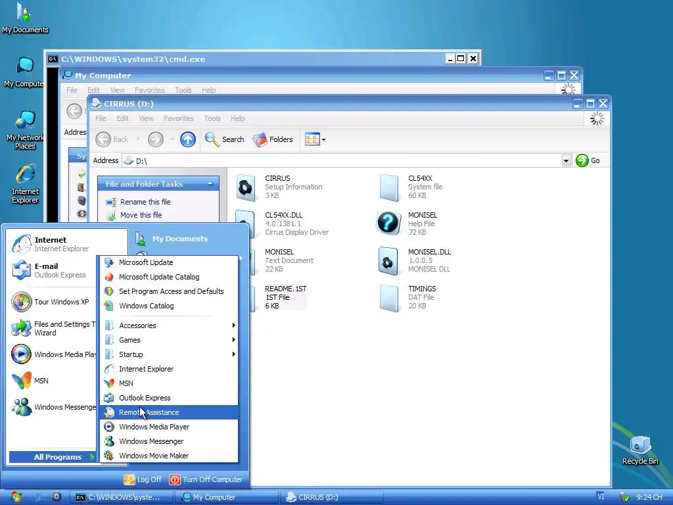673x505 pixels.
Task: Open the Address bar dropdown arrow
Action: click(x=566, y=160)
